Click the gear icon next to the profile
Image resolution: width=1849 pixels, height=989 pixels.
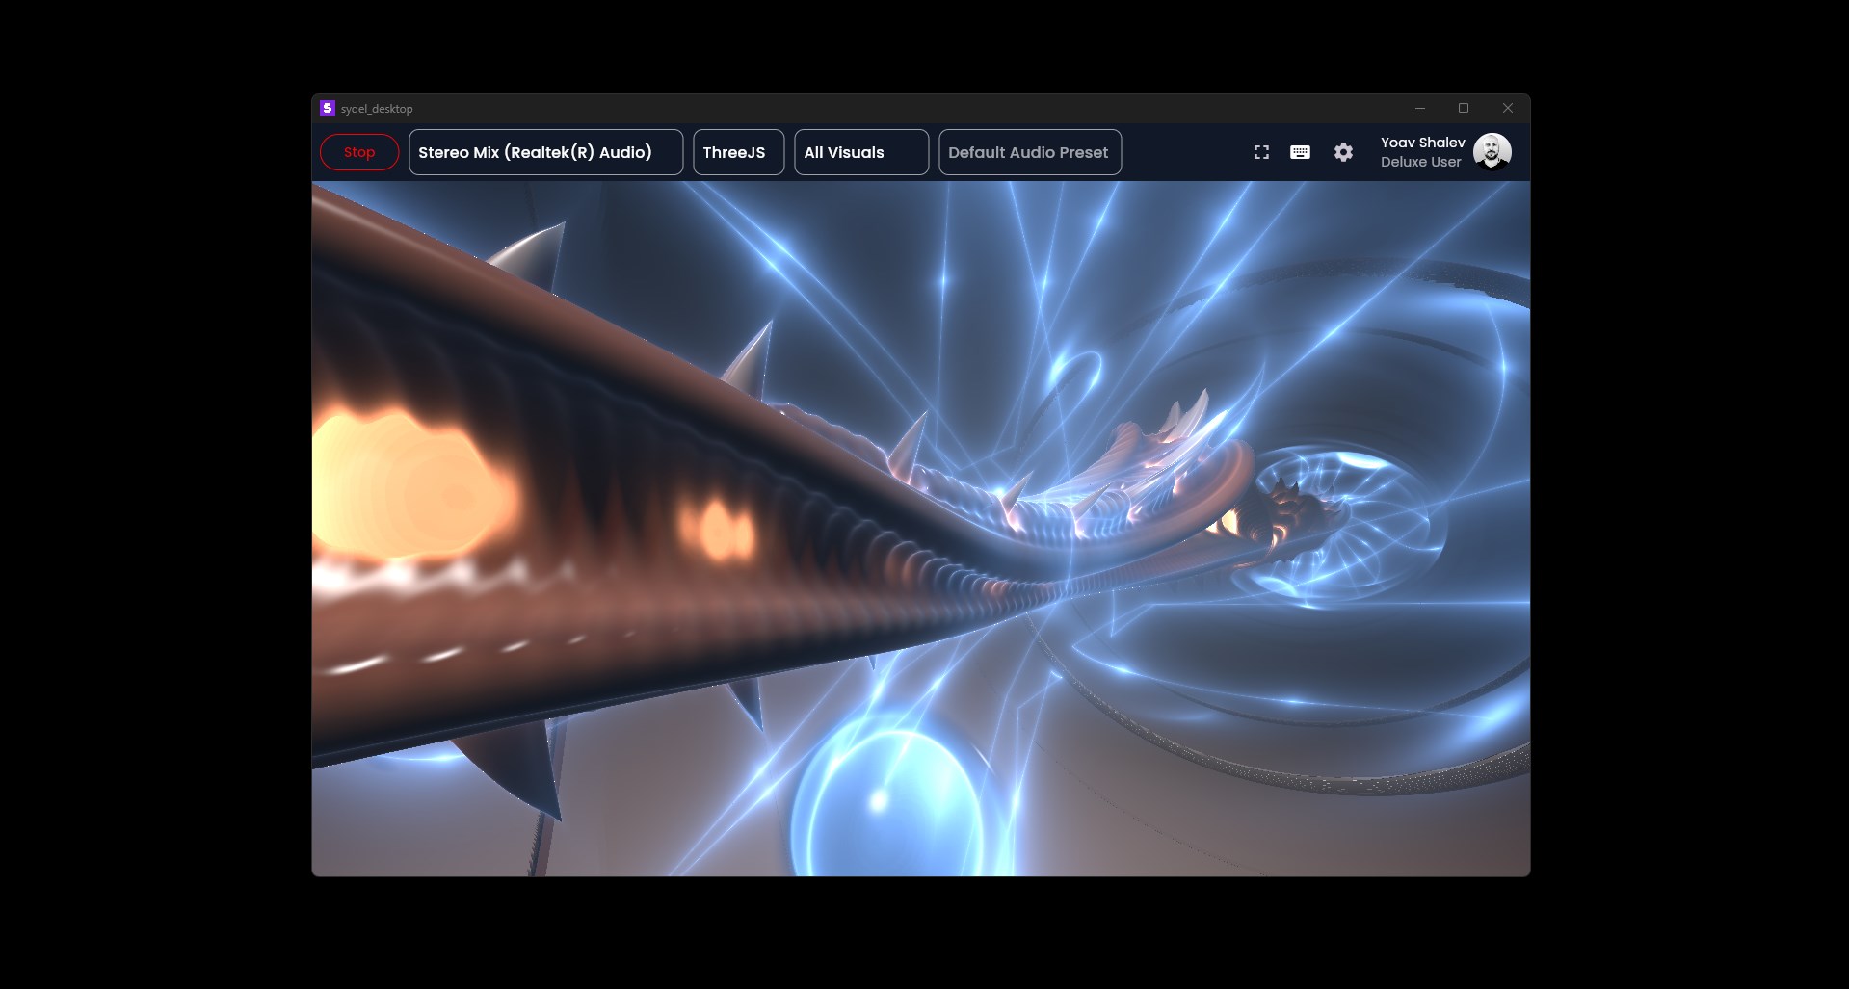click(x=1343, y=151)
